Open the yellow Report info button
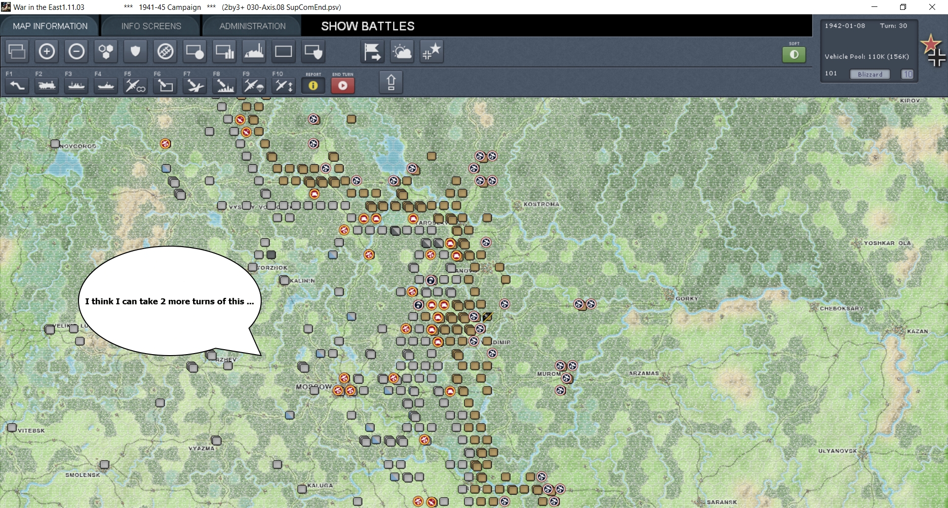 tap(313, 85)
